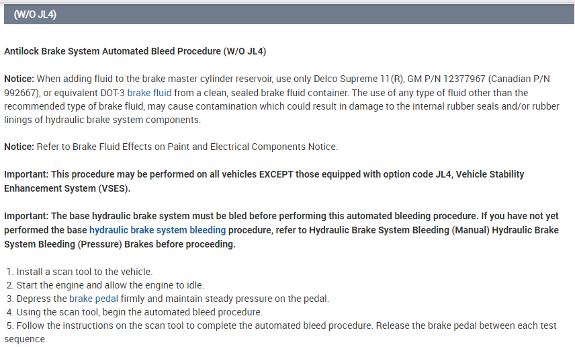
Task: Click step 2, Start the engine
Action: click(x=109, y=285)
